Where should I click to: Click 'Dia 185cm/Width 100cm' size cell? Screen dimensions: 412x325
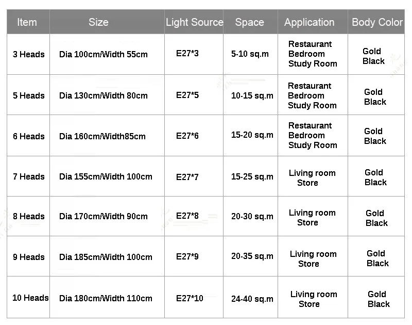(107, 256)
